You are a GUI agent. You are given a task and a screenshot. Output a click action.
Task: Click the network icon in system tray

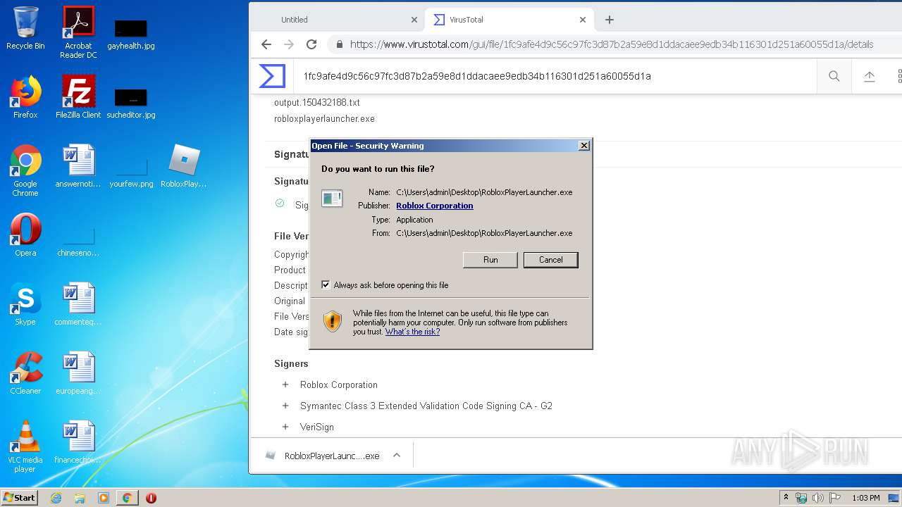[x=801, y=498]
